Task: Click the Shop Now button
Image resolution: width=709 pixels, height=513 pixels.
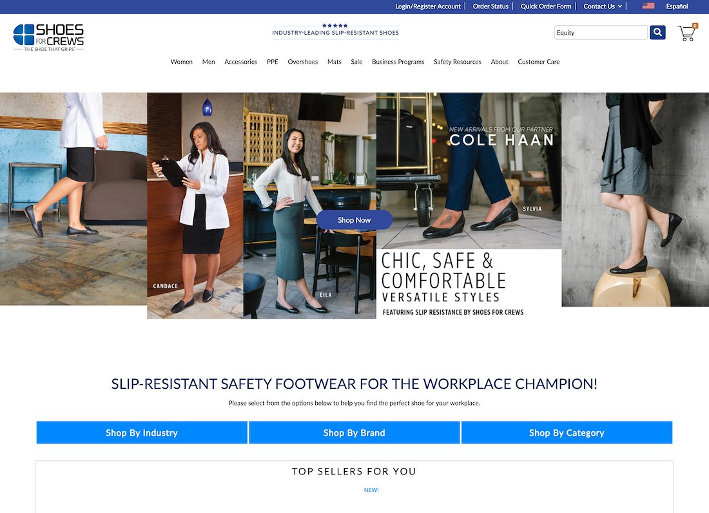Action: 354,220
